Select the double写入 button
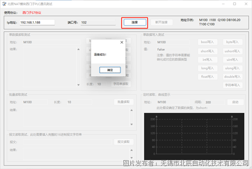The height and width of the screenshot is (169, 252). point(232,76)
